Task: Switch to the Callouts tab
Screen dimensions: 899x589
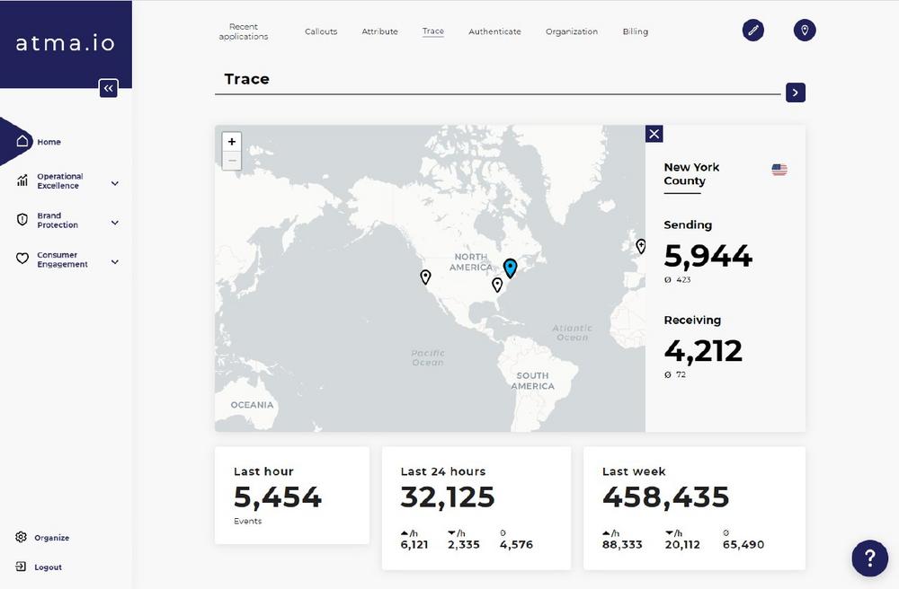Action: tap(321, 31)
